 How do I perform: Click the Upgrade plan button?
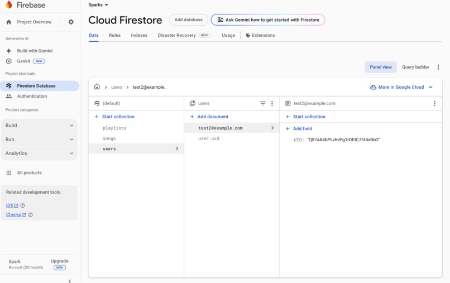(x=59, y=264)
